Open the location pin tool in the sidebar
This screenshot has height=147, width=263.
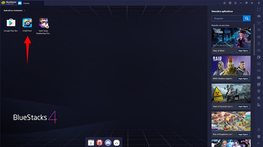coord(259,91)
